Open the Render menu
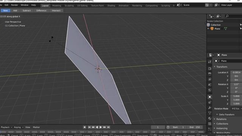The width and height of the screenshot is (242, 136). click(x=14, y=5)
